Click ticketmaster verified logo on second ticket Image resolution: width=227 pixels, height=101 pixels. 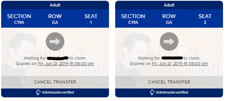coord(169,92)
